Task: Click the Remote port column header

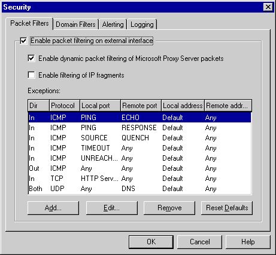Action: tap(141, 106)
